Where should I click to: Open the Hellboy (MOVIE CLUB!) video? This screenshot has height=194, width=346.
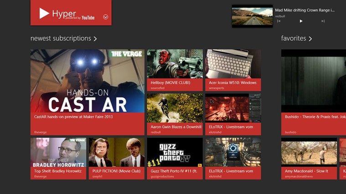[x=175, y=70]
